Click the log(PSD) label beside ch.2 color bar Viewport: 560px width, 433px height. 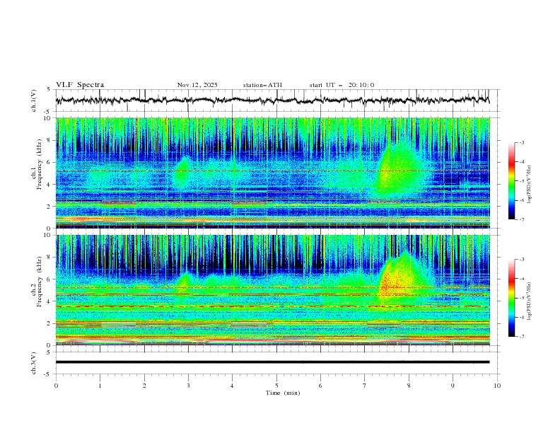pyautogui.click(x=529, y=301)
